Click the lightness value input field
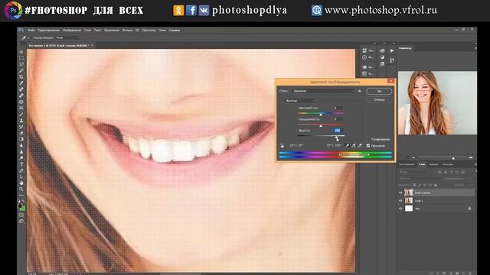490x275 pixels. 338,131
